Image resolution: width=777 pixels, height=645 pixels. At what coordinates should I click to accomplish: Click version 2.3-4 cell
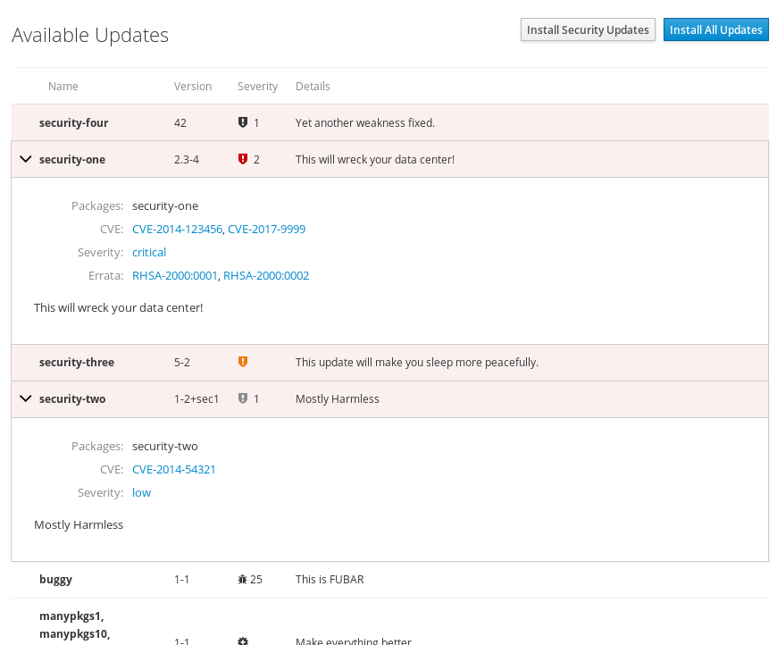click(x=187, y=159)
